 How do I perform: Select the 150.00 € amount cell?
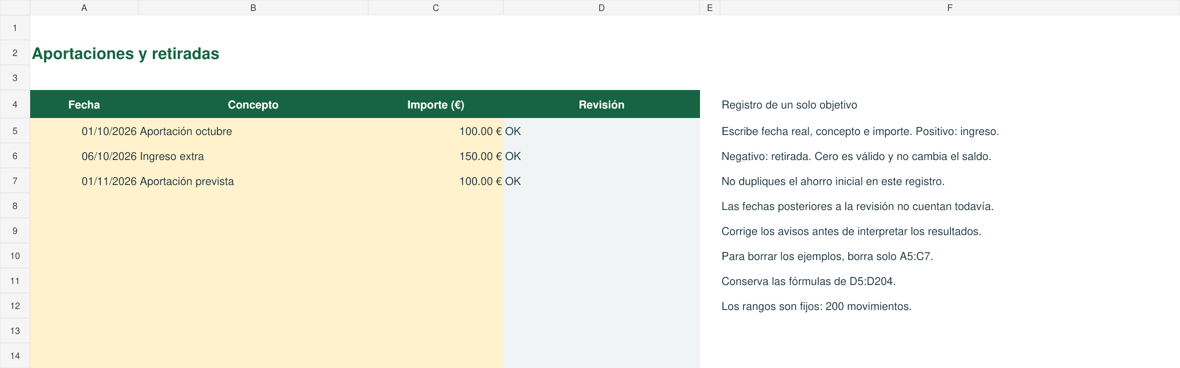point(436,156)
